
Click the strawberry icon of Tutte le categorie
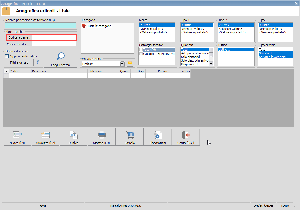(x=84, y=26)
